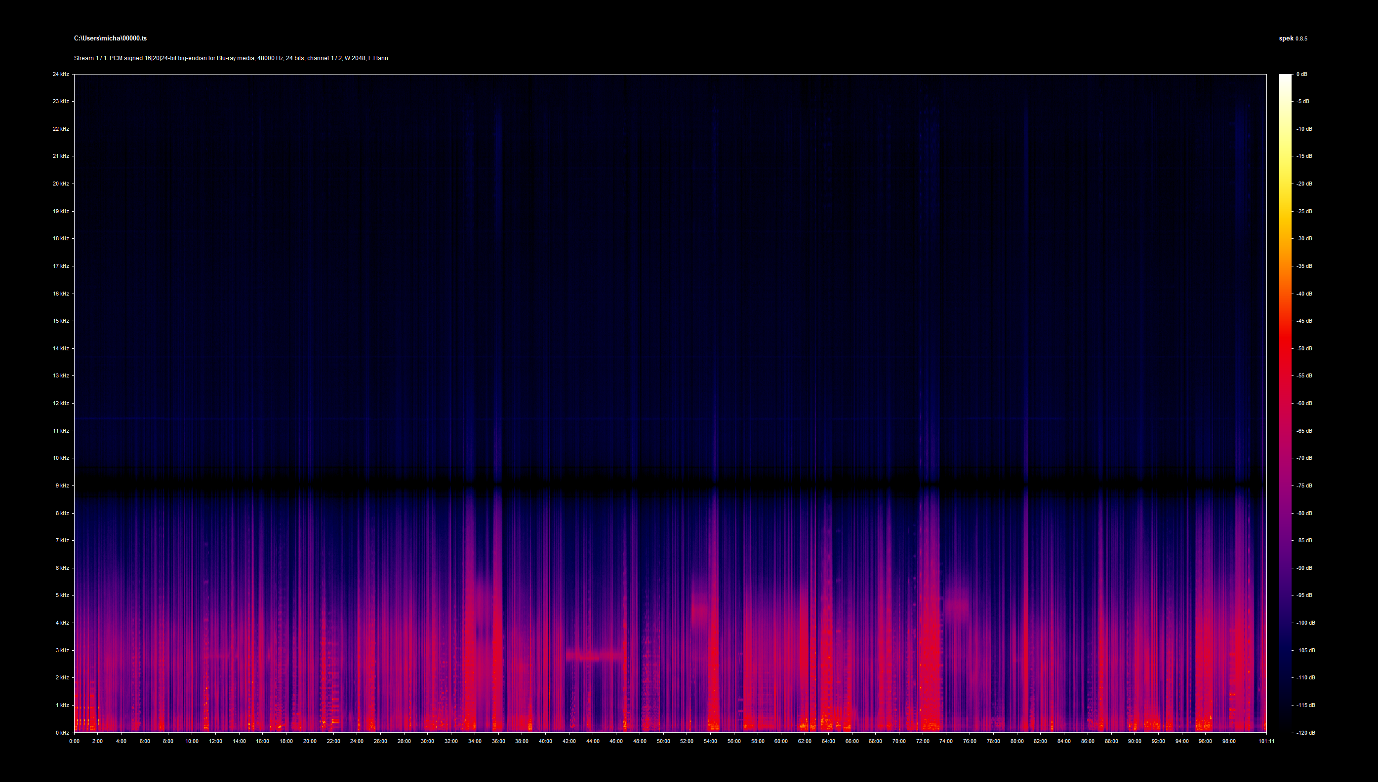Select the 72:00 time marker
Image resolution: width=1378 pixels, height=782 pixels.
pyautogui.click(x=923, y=741)
